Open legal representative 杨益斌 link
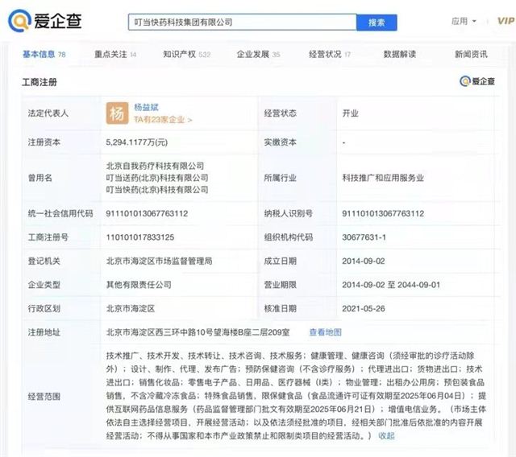Viewport: 516px width, 457px height. coord(146,107)
